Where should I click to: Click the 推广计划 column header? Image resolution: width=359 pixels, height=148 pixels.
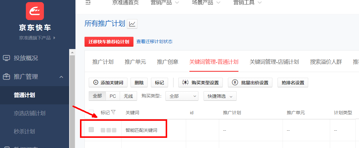coord(232,112)
